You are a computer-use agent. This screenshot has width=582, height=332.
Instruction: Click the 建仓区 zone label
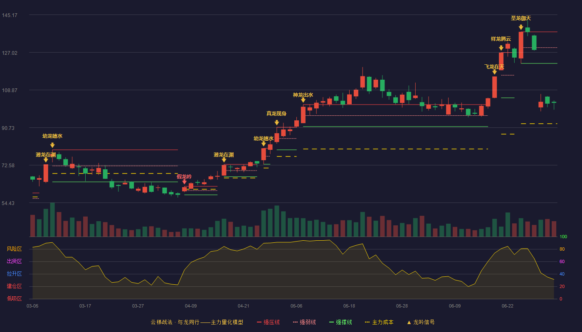point(14,286)
